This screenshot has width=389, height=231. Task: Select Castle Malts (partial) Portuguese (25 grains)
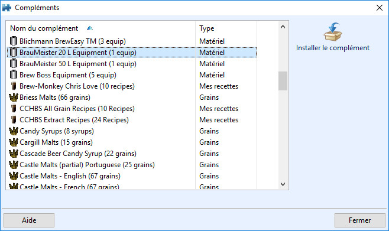point(87,165)
